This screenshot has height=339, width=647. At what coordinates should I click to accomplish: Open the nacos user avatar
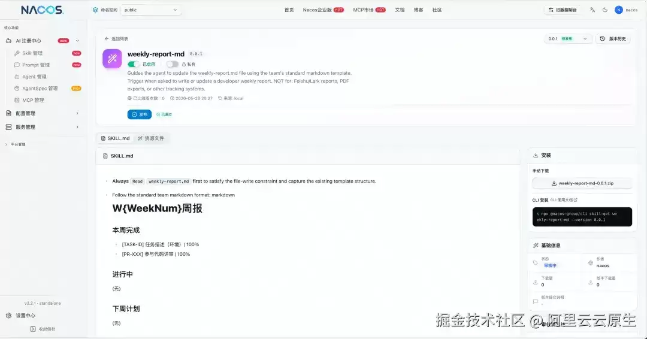pos(618,10)
